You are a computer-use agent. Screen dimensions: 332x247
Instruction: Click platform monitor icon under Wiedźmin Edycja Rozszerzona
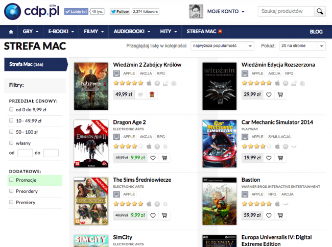pos(245,73)
